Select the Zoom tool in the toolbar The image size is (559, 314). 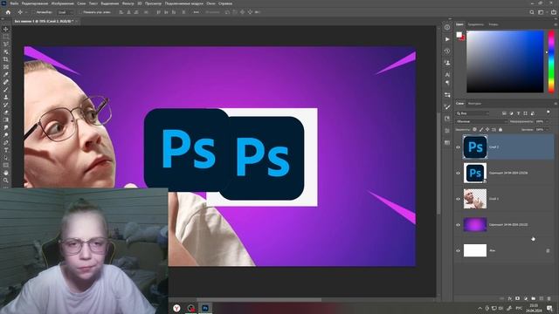[x=6, y=181]
